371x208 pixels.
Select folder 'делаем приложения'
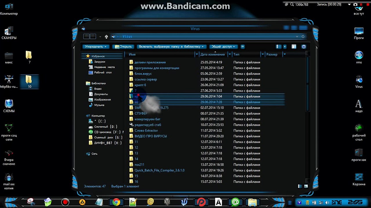pos(150,62)
